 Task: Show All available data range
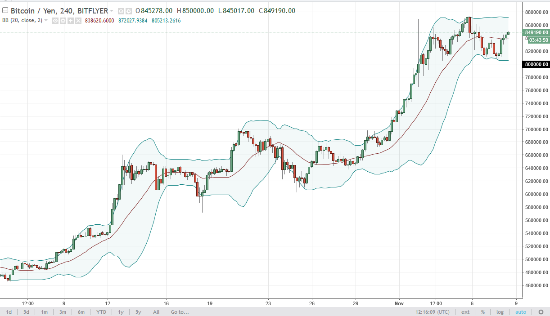[x=156, y=312]
